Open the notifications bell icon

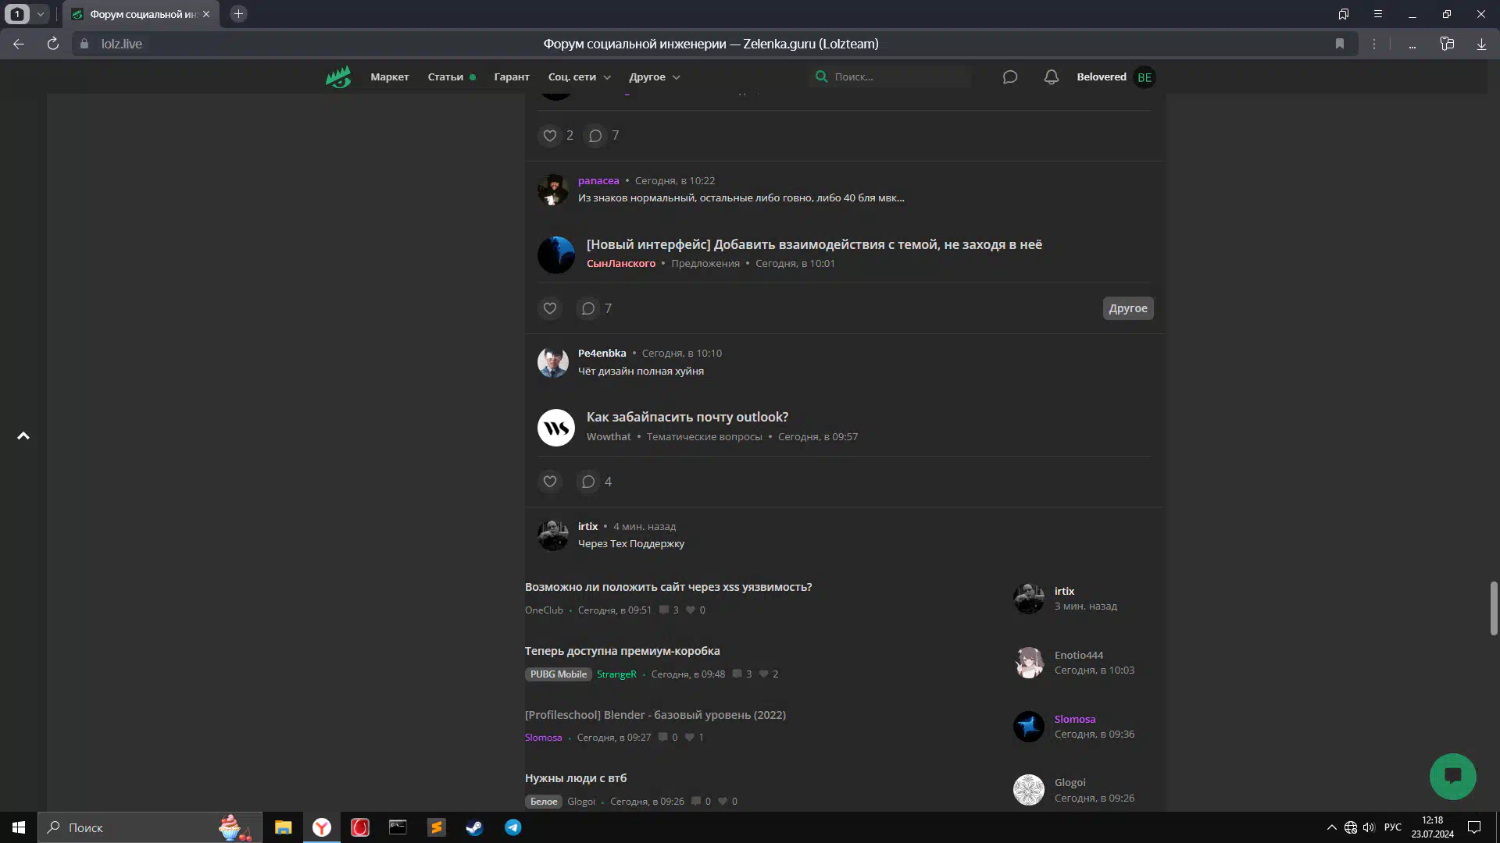[x=1052, y=76]
